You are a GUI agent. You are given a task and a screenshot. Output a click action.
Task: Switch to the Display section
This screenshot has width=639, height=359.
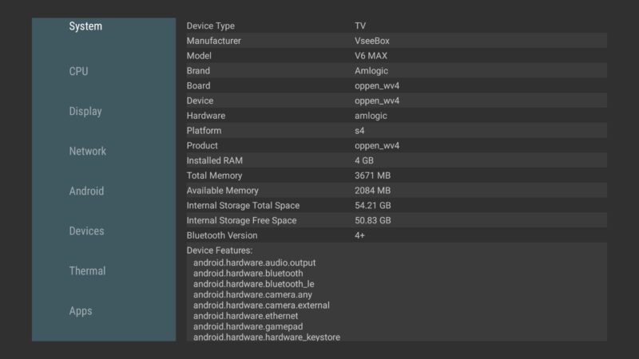pos(85,111)
